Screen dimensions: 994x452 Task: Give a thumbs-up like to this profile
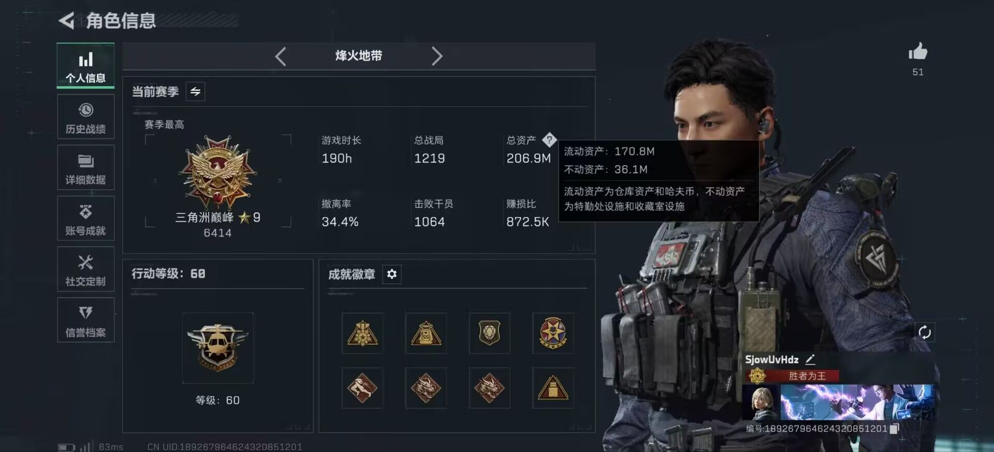(918, 52)
